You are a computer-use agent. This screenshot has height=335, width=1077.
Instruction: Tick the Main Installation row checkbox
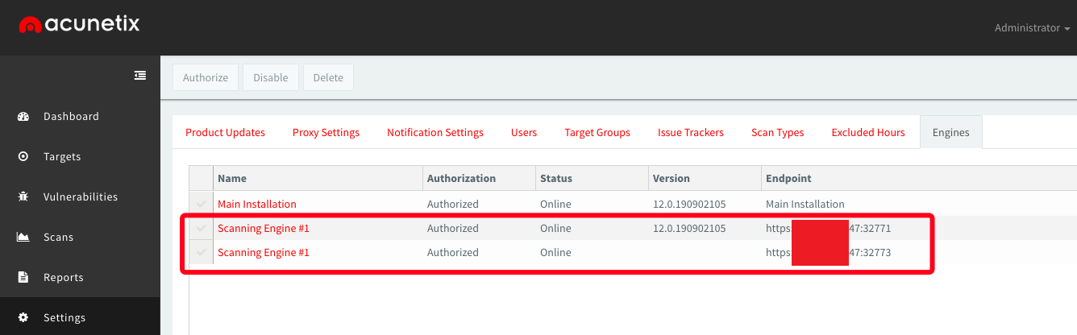202,205
